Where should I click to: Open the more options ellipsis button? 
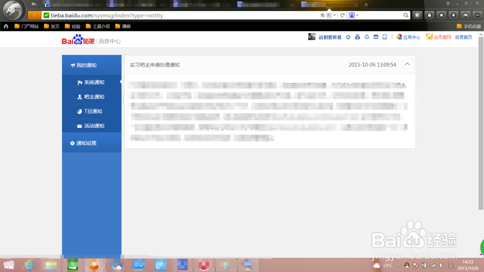(x=478, y=15)
